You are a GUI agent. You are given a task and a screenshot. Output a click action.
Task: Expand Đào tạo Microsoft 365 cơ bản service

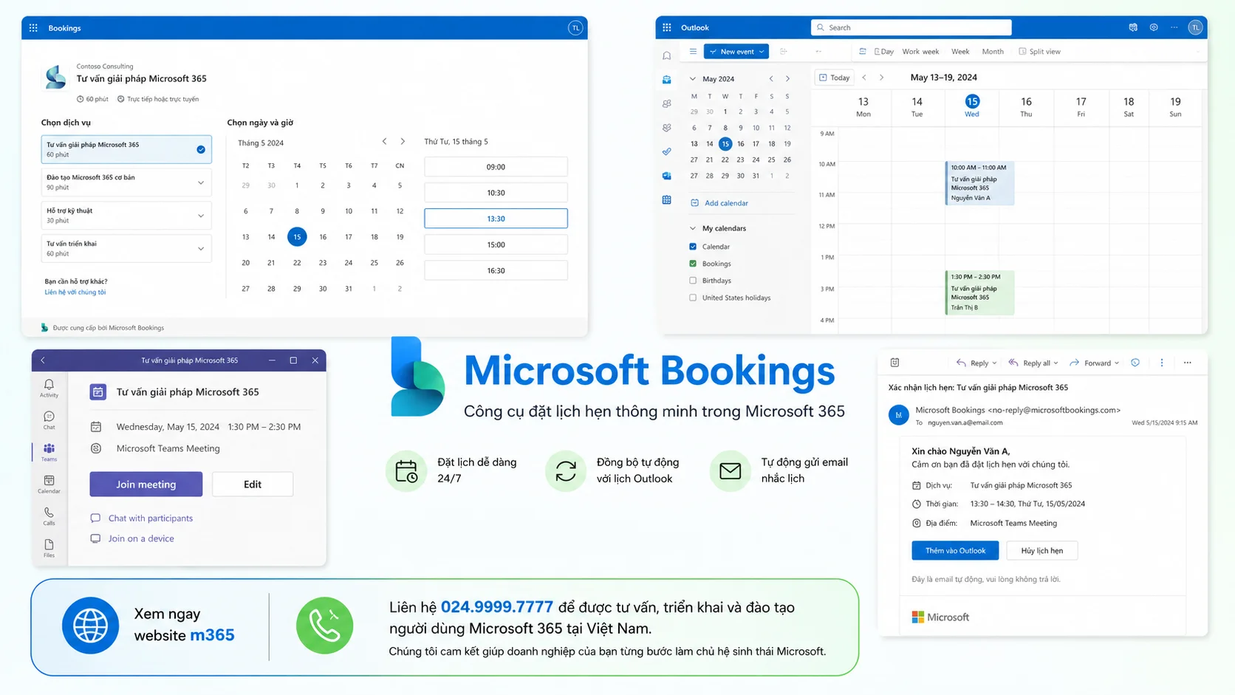(201, 182)
